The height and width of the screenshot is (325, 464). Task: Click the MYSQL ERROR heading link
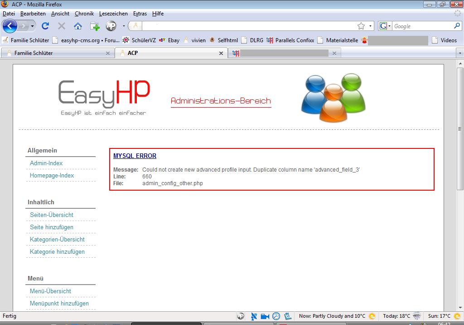[135, 156]
